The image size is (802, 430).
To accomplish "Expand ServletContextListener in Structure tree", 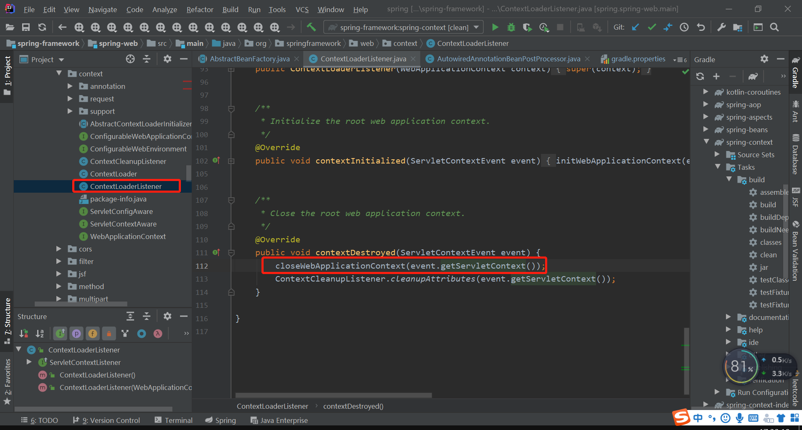I will pos(29,362).
